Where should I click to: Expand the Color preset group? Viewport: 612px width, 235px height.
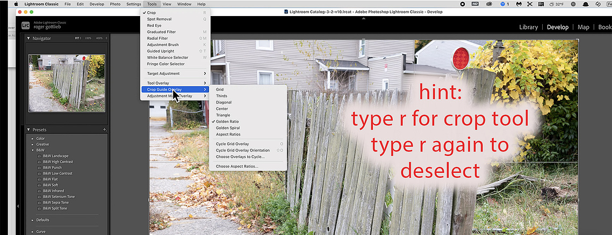pos(33,139)
